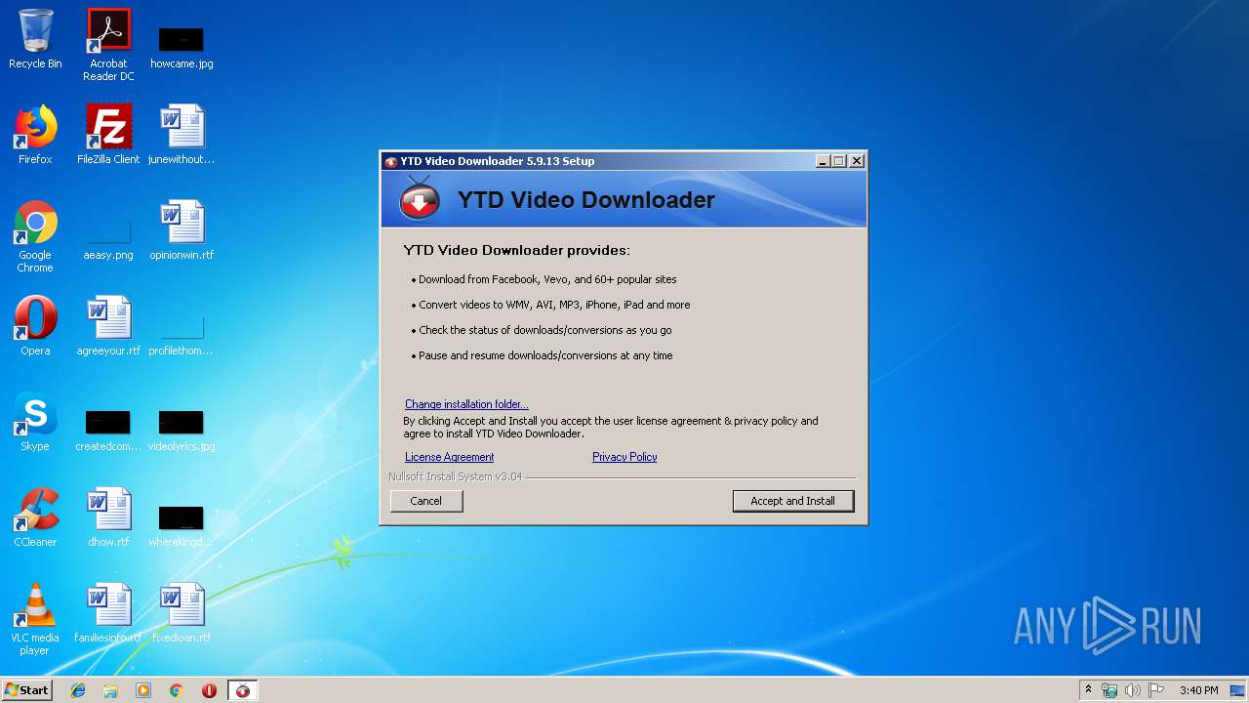Image resolution: width=1249 pixels, height=703 pixels.
Task: Minimize the YTD setup window
Action: click(x=822, y=161)
